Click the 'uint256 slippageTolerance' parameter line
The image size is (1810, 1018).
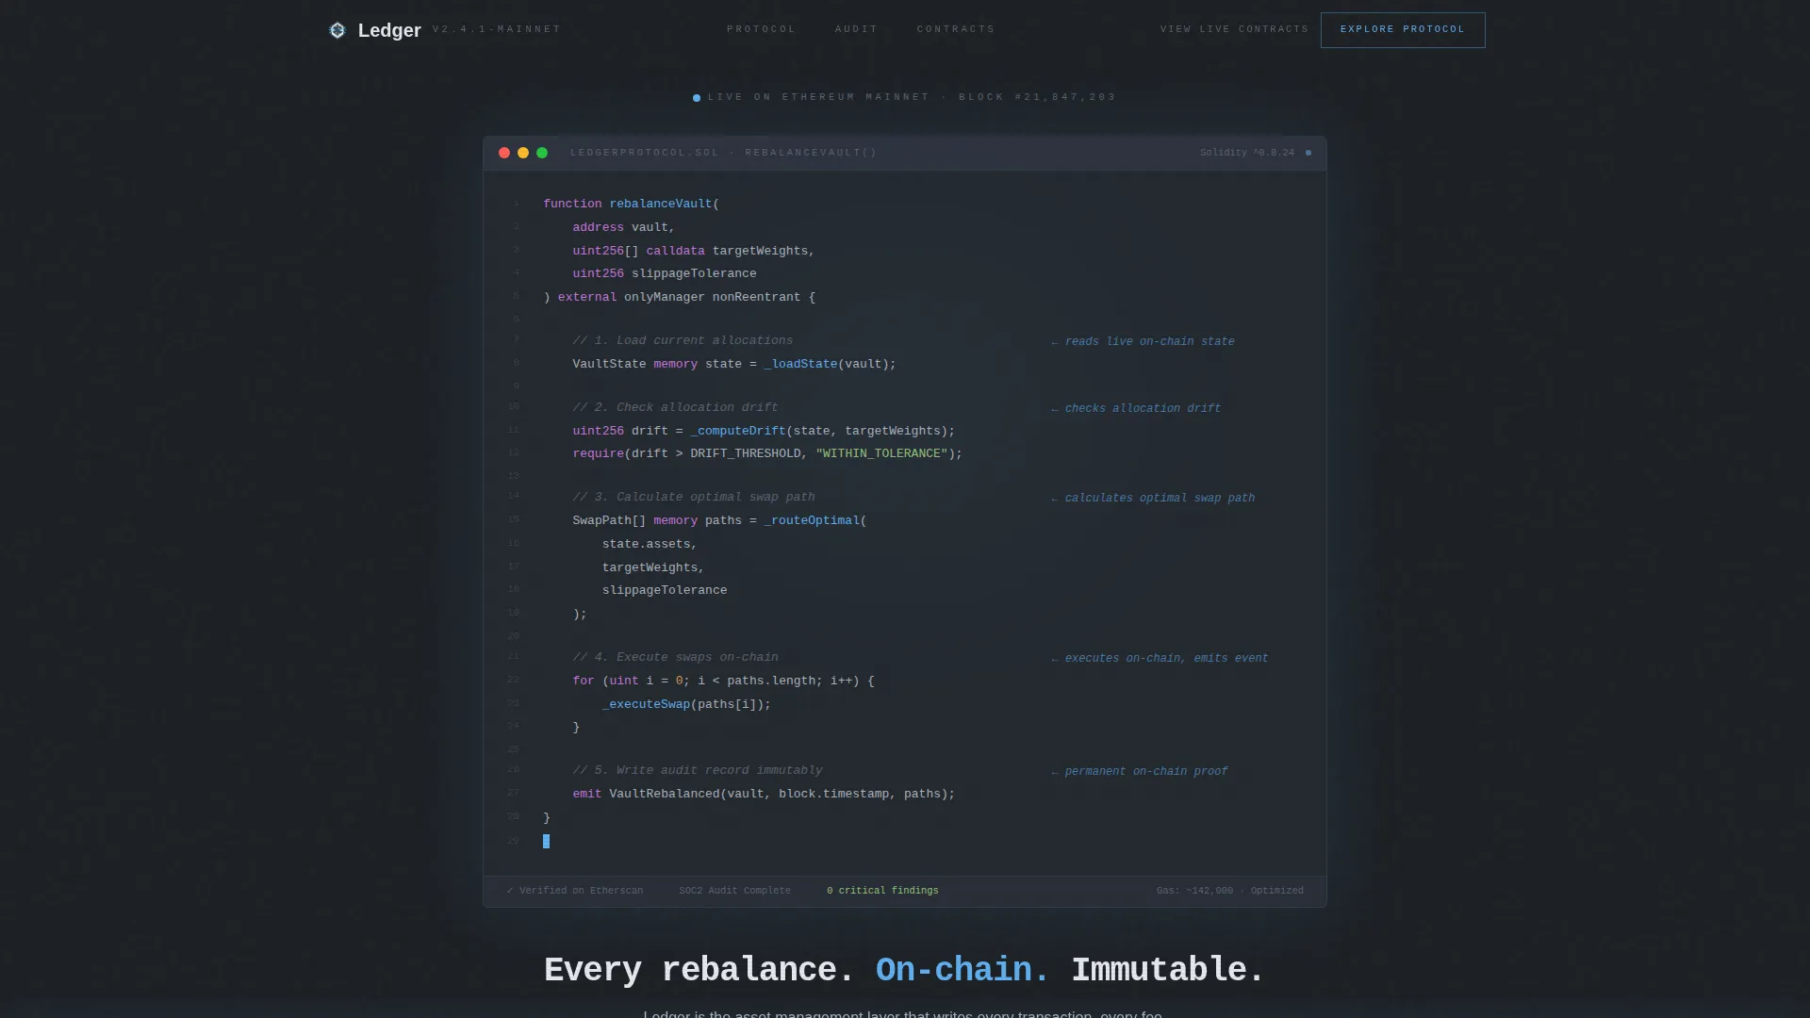[x=665, y=273]
